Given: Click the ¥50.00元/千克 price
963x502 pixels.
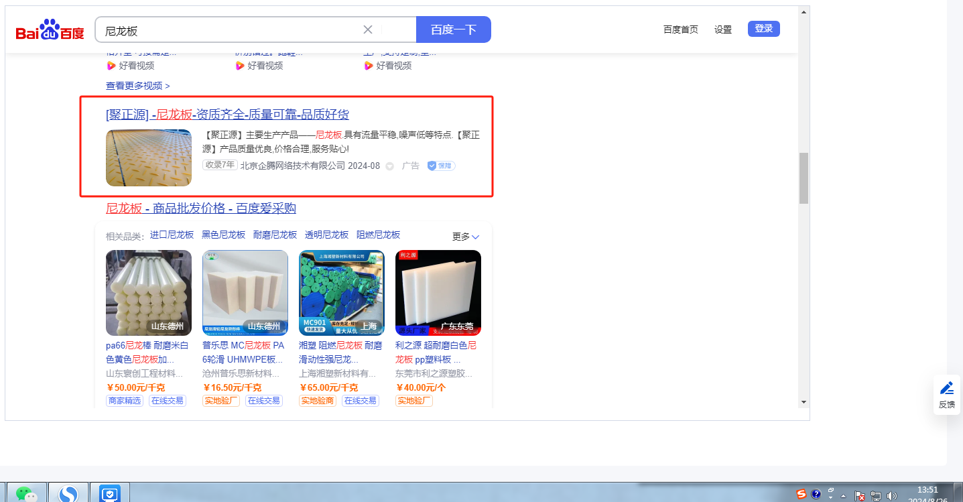Looking at the screenshot, I should pos(136,387).
